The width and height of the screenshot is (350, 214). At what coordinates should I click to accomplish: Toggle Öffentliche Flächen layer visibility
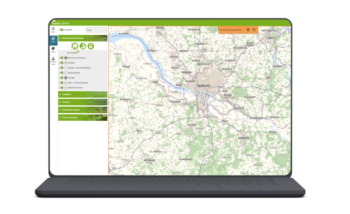pos(61,88)
